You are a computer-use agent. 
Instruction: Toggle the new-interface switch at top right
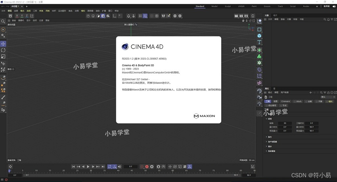coord(334,6)
